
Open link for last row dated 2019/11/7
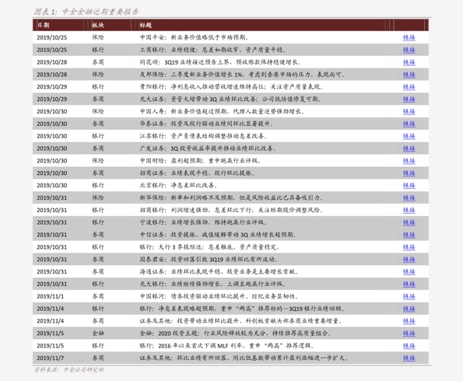click(409, 358)
